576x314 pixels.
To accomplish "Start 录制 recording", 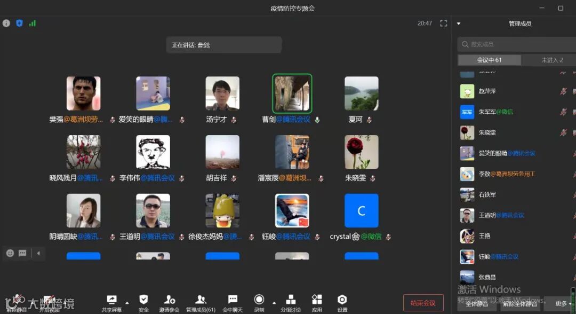I will pos(259,303).
